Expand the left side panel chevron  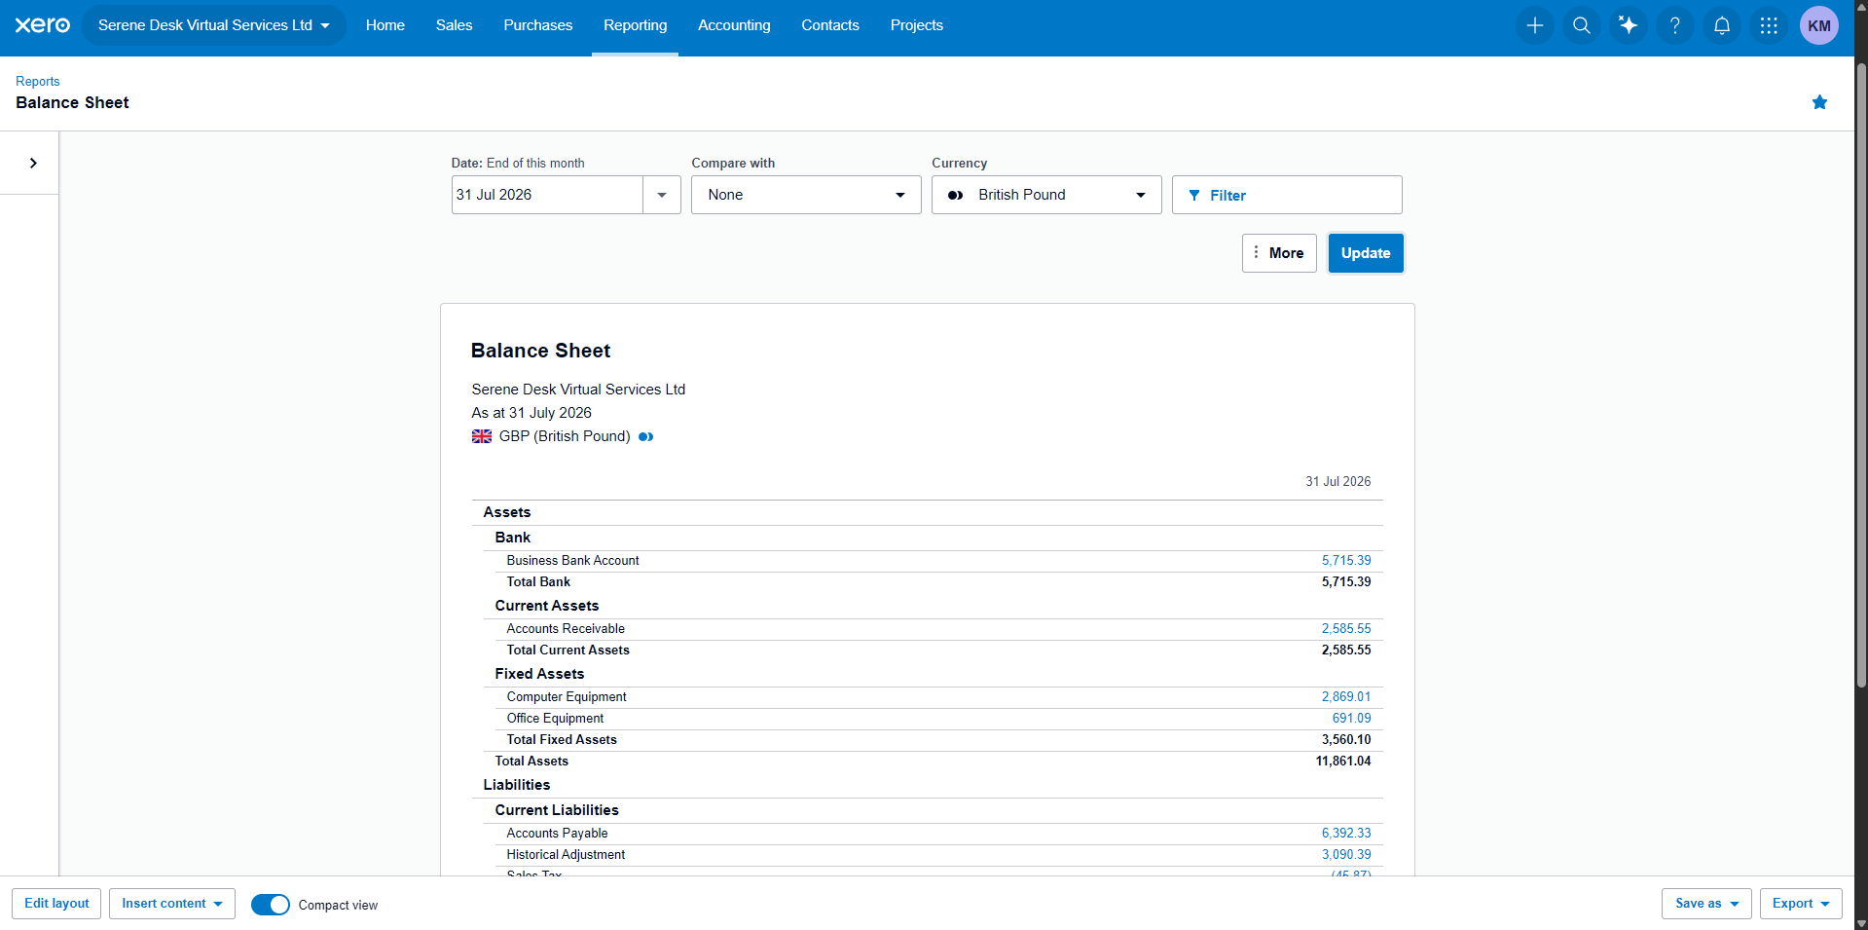pos(33,164)
